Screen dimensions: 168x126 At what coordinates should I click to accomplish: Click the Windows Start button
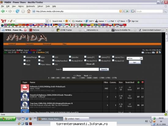pos(8,119)
